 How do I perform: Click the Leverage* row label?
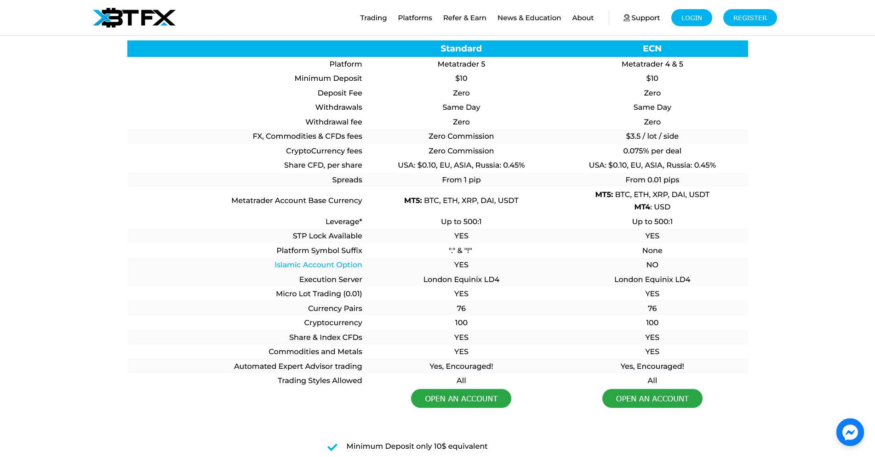click(343, 222)
